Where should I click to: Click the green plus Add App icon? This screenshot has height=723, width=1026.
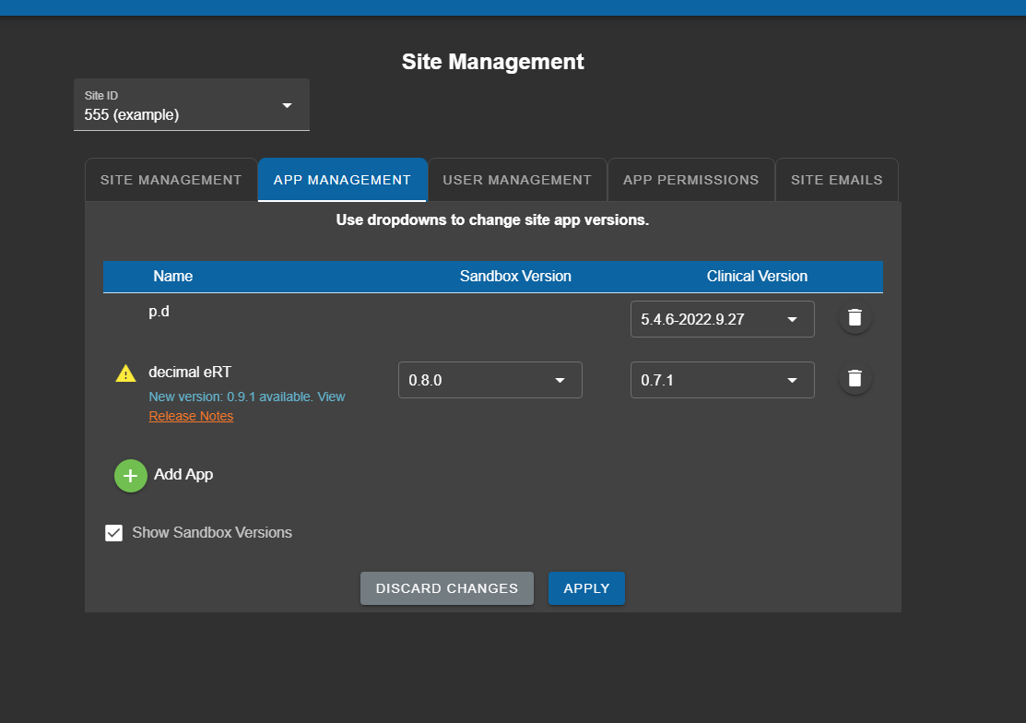pos(131,476)
